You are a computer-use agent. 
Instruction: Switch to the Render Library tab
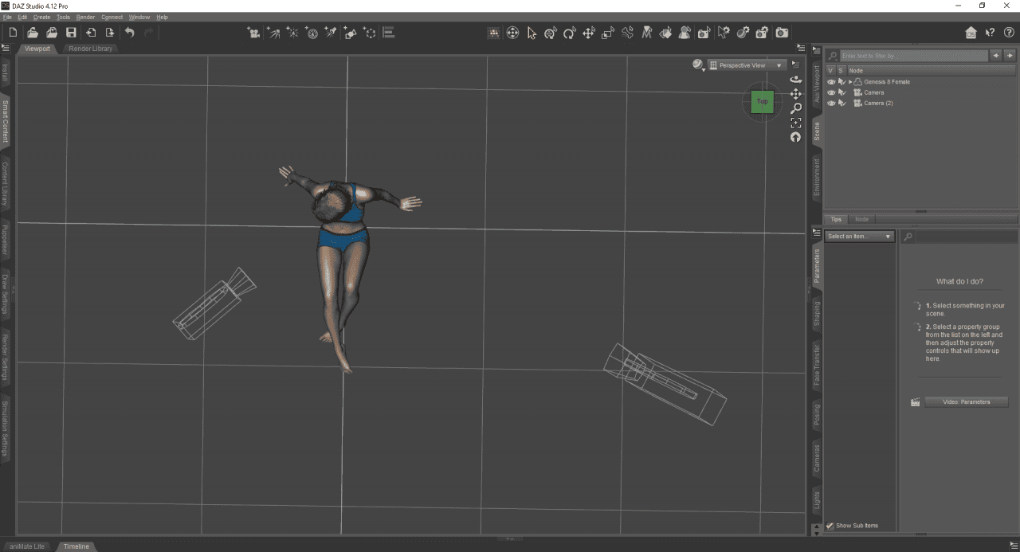pos(91,49)
